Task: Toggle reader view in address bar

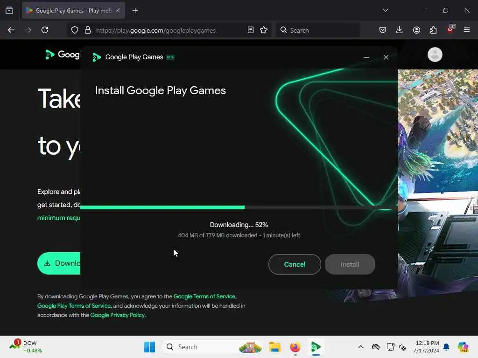Action: pyautogui.click(x=251, y=30)
